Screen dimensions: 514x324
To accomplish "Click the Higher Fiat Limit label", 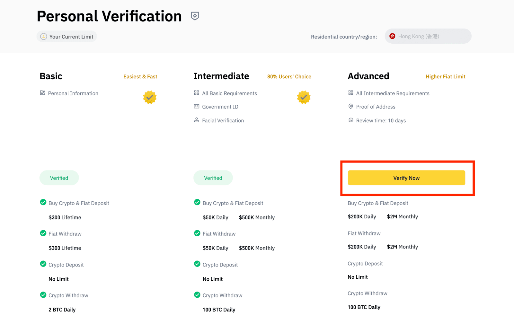I will [445, 76].
